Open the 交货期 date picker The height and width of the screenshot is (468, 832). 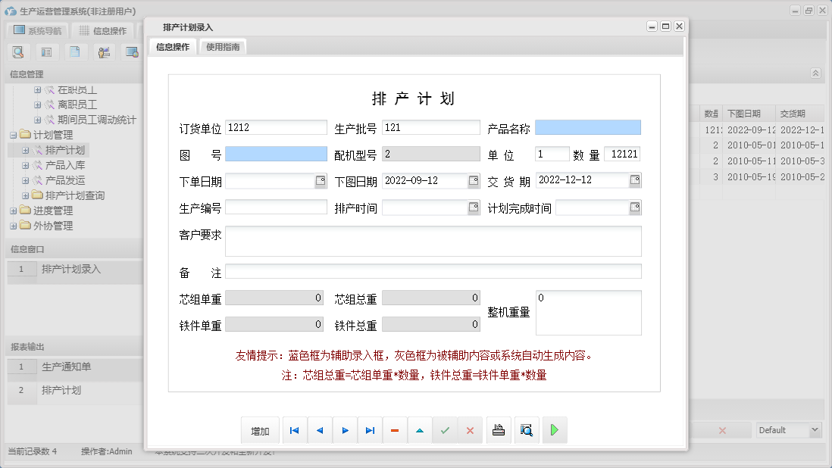635,180
